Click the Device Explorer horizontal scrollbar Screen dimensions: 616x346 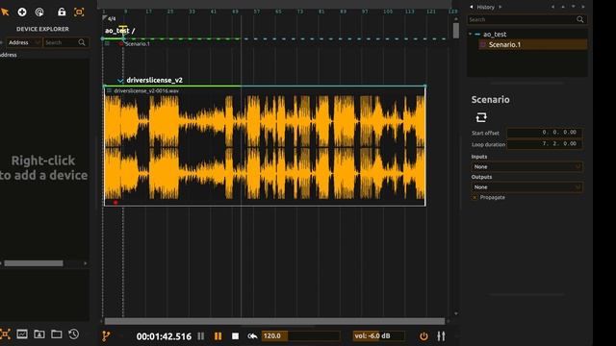pos(34,263)
